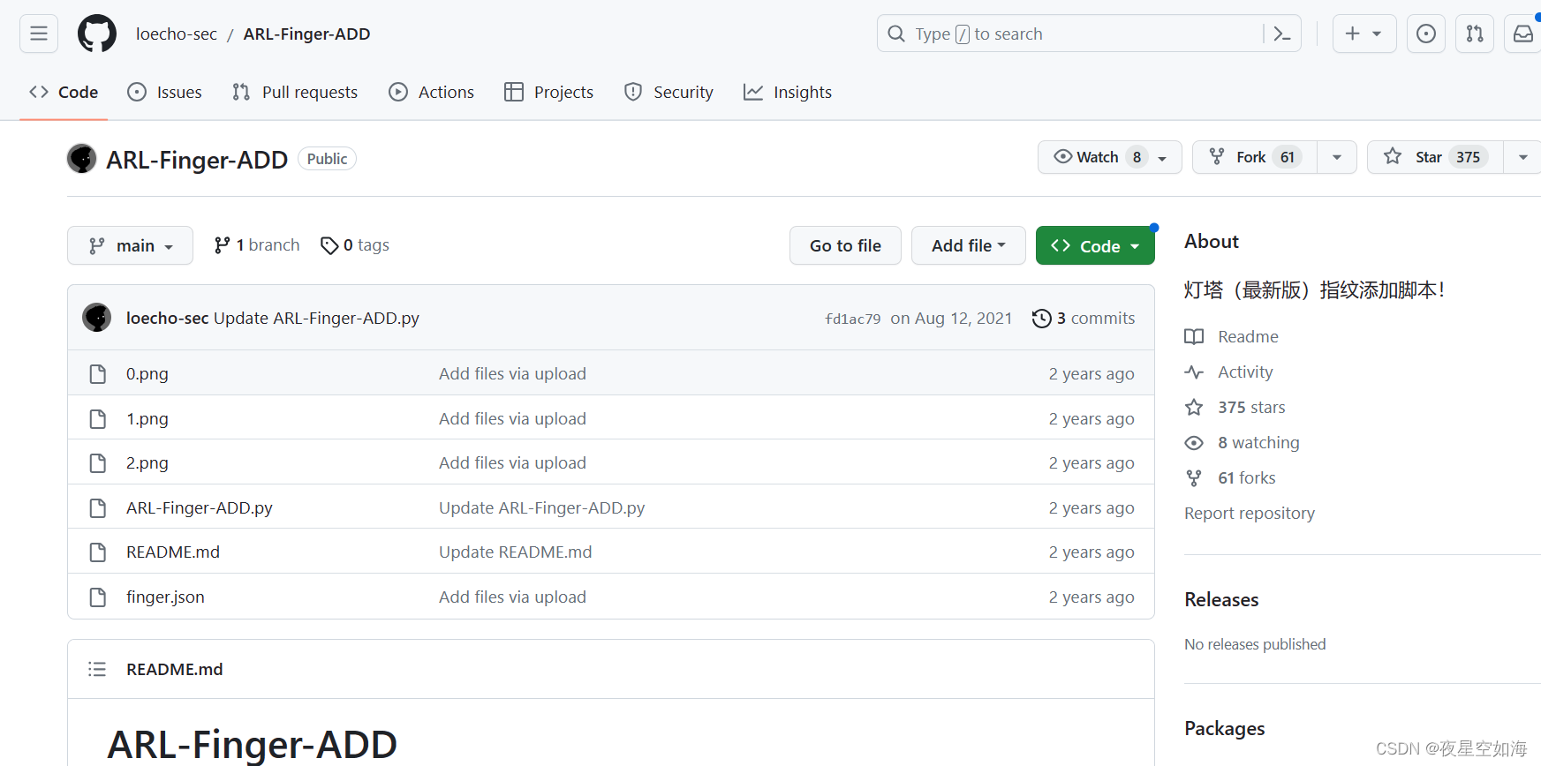
Task: Click Report repository link
Action: tap(1250, 513)
